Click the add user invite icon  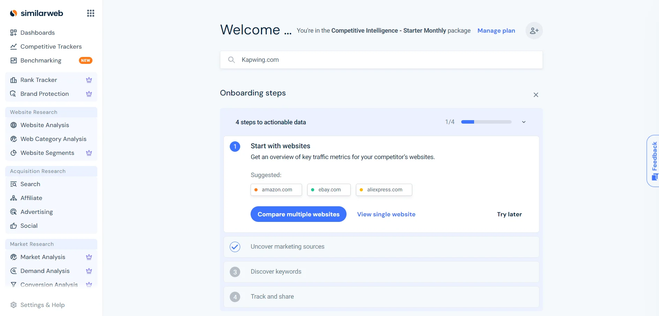[534, 31]
